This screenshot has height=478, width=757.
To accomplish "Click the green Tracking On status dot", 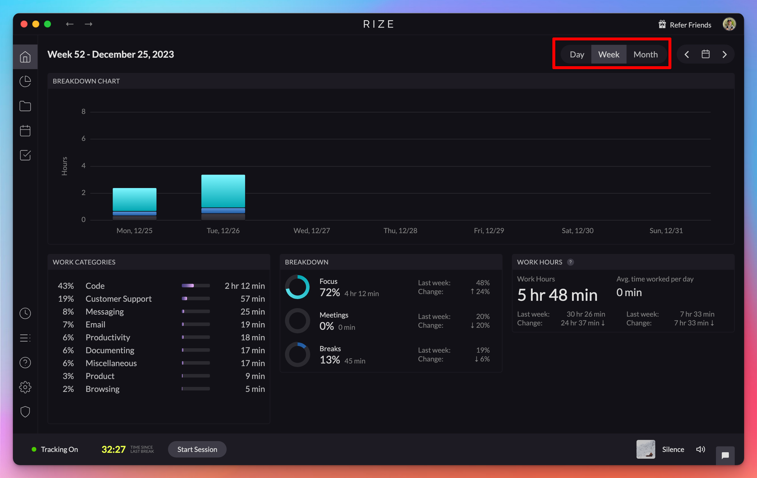I will 34,449.
